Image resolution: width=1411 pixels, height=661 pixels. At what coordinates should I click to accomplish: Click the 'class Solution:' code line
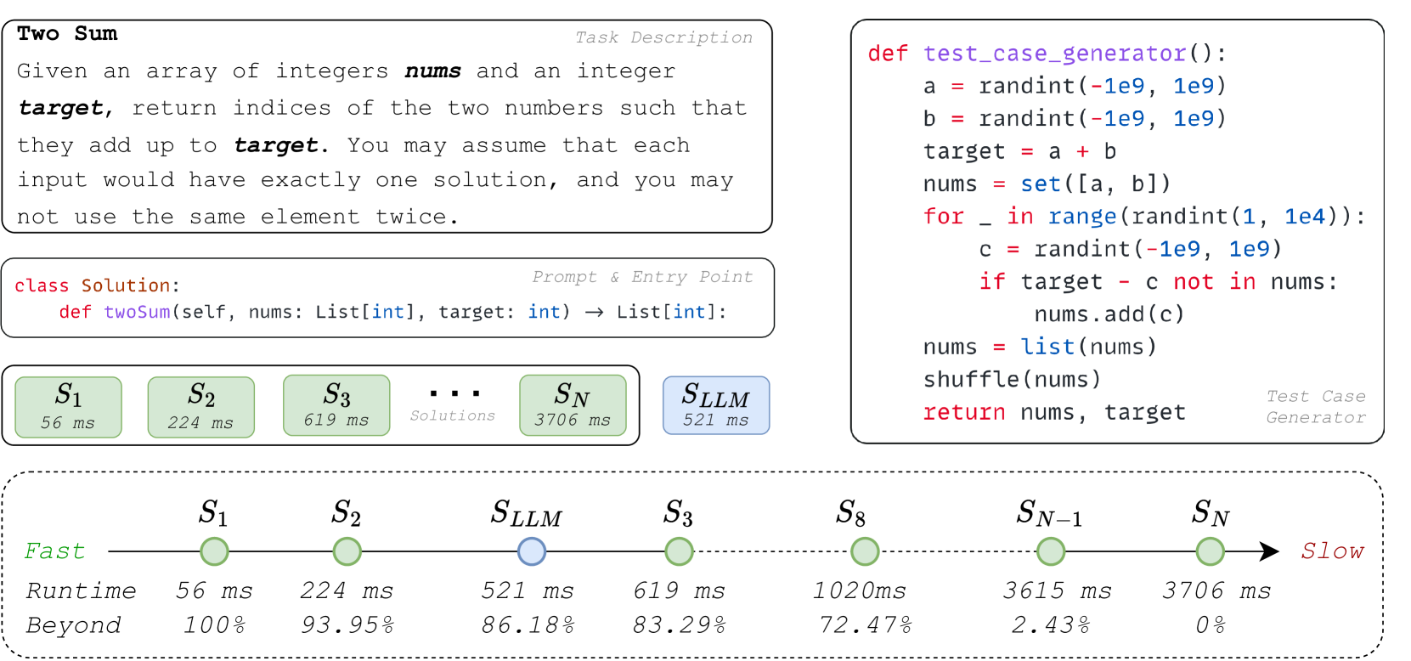click(x=98, y=285)
